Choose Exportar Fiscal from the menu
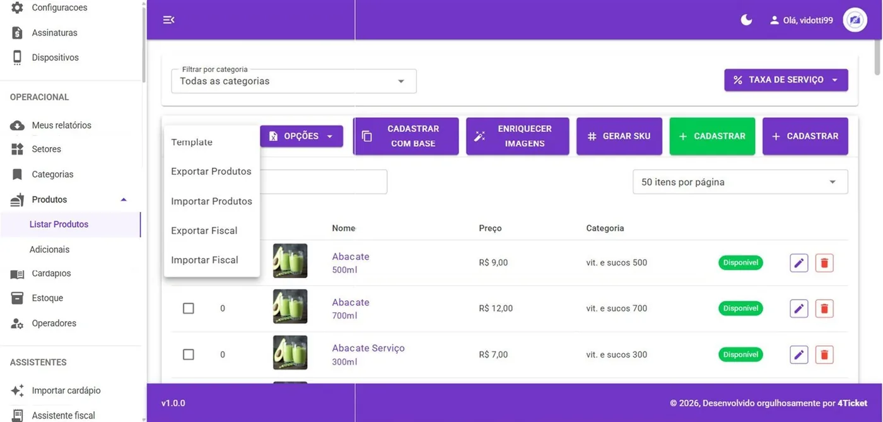Viewport: 883px width, 422px height. [212, 230]
